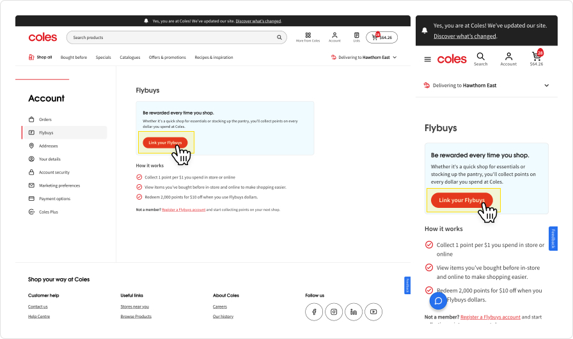Open hamburger menu in mobile view
This screenshot has height=339, width=573.
428,59
